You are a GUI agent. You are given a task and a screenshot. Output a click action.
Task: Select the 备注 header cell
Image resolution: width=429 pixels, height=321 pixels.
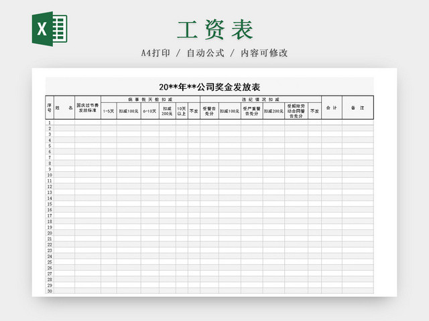tap(358, 108)
